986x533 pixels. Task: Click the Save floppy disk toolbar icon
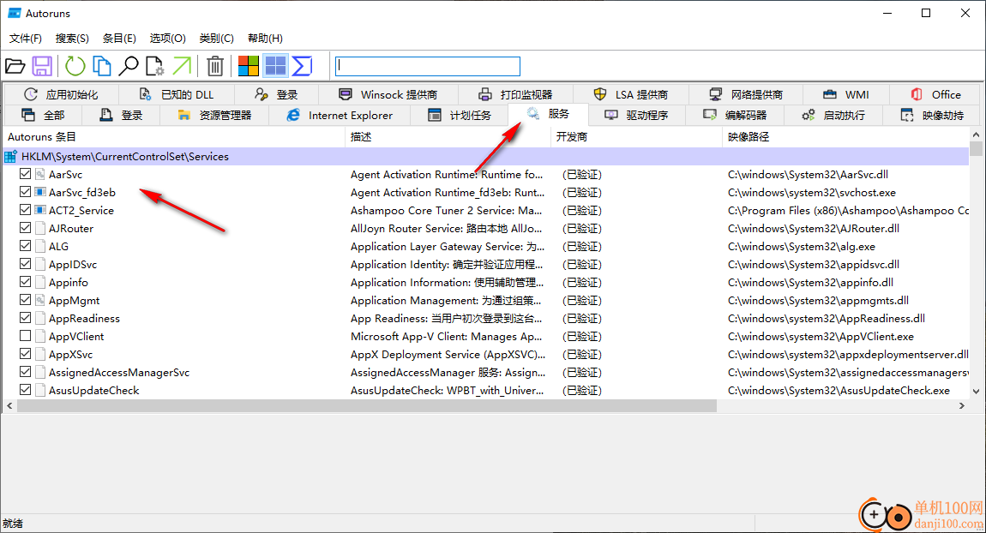[42, 66]
